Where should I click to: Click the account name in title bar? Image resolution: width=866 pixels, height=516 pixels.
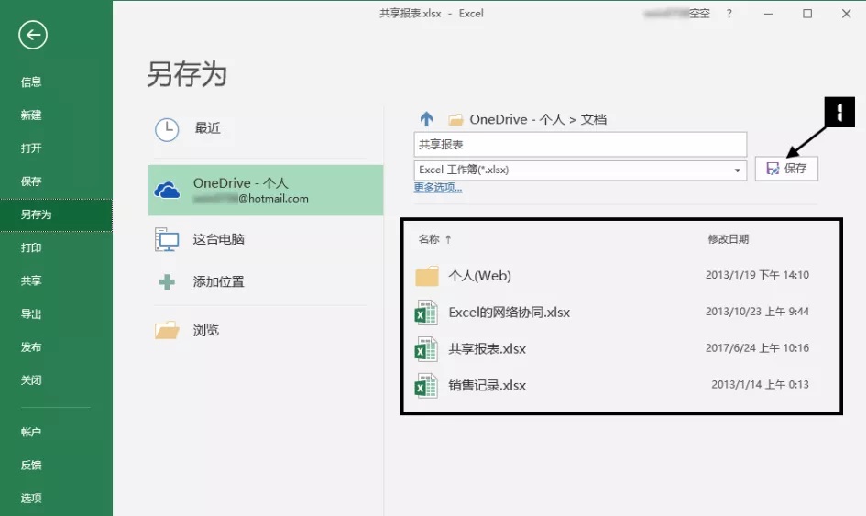point(676,13)
